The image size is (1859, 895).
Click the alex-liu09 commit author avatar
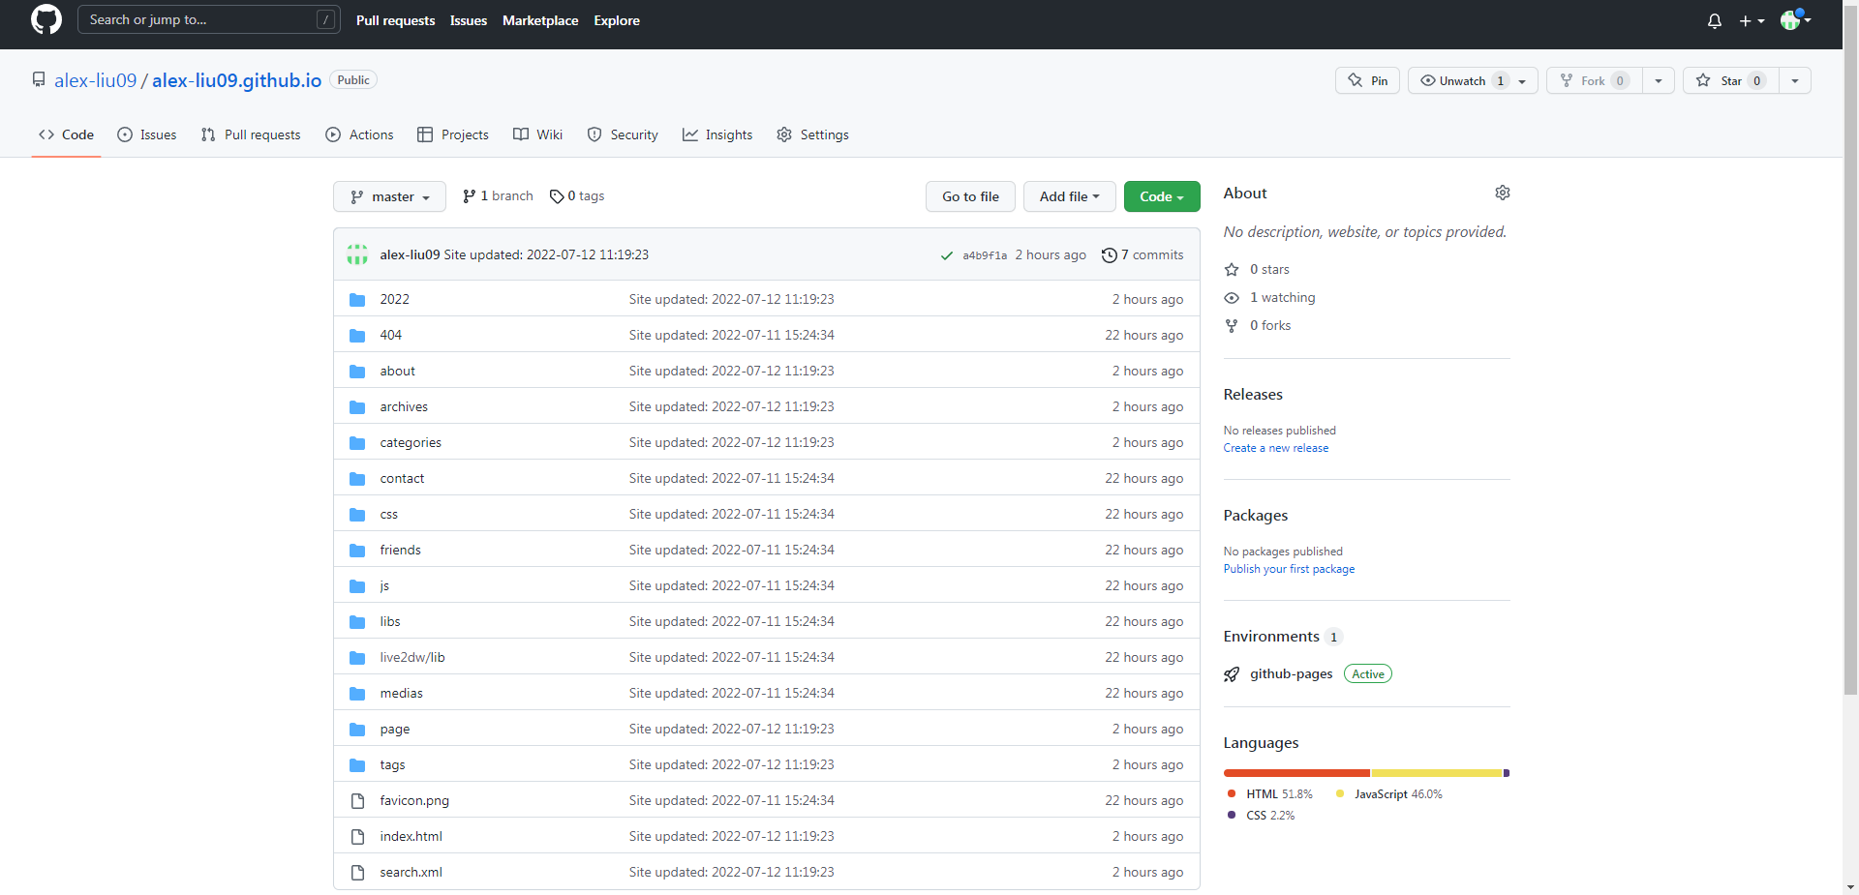pyautogui.click(x=357, y=254)
